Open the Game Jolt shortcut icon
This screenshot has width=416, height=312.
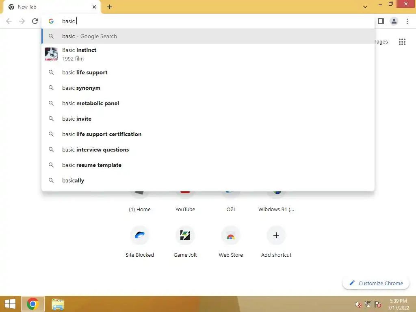185,235
